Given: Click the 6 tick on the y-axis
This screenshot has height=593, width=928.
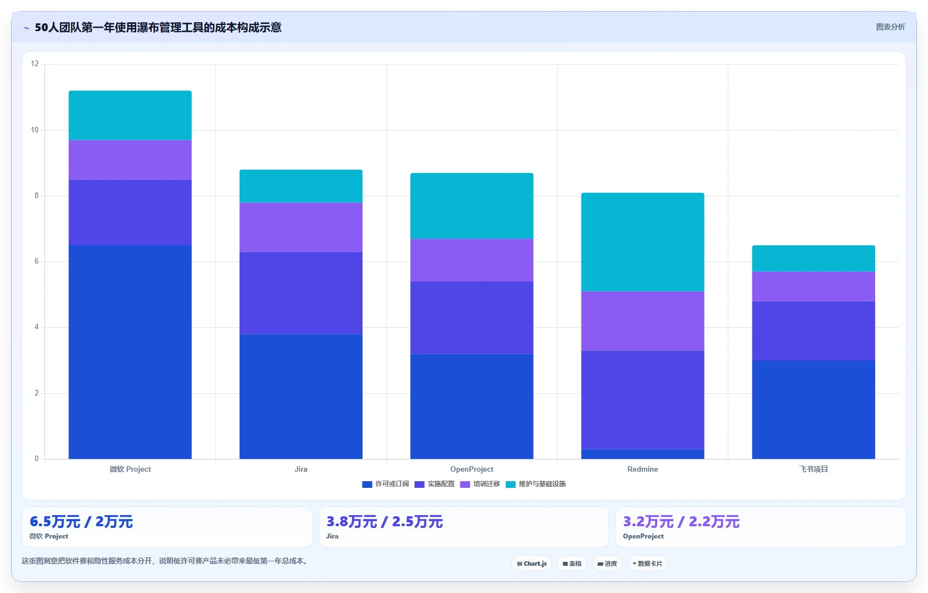Looking at the screenshot, I should click(37, 261).
